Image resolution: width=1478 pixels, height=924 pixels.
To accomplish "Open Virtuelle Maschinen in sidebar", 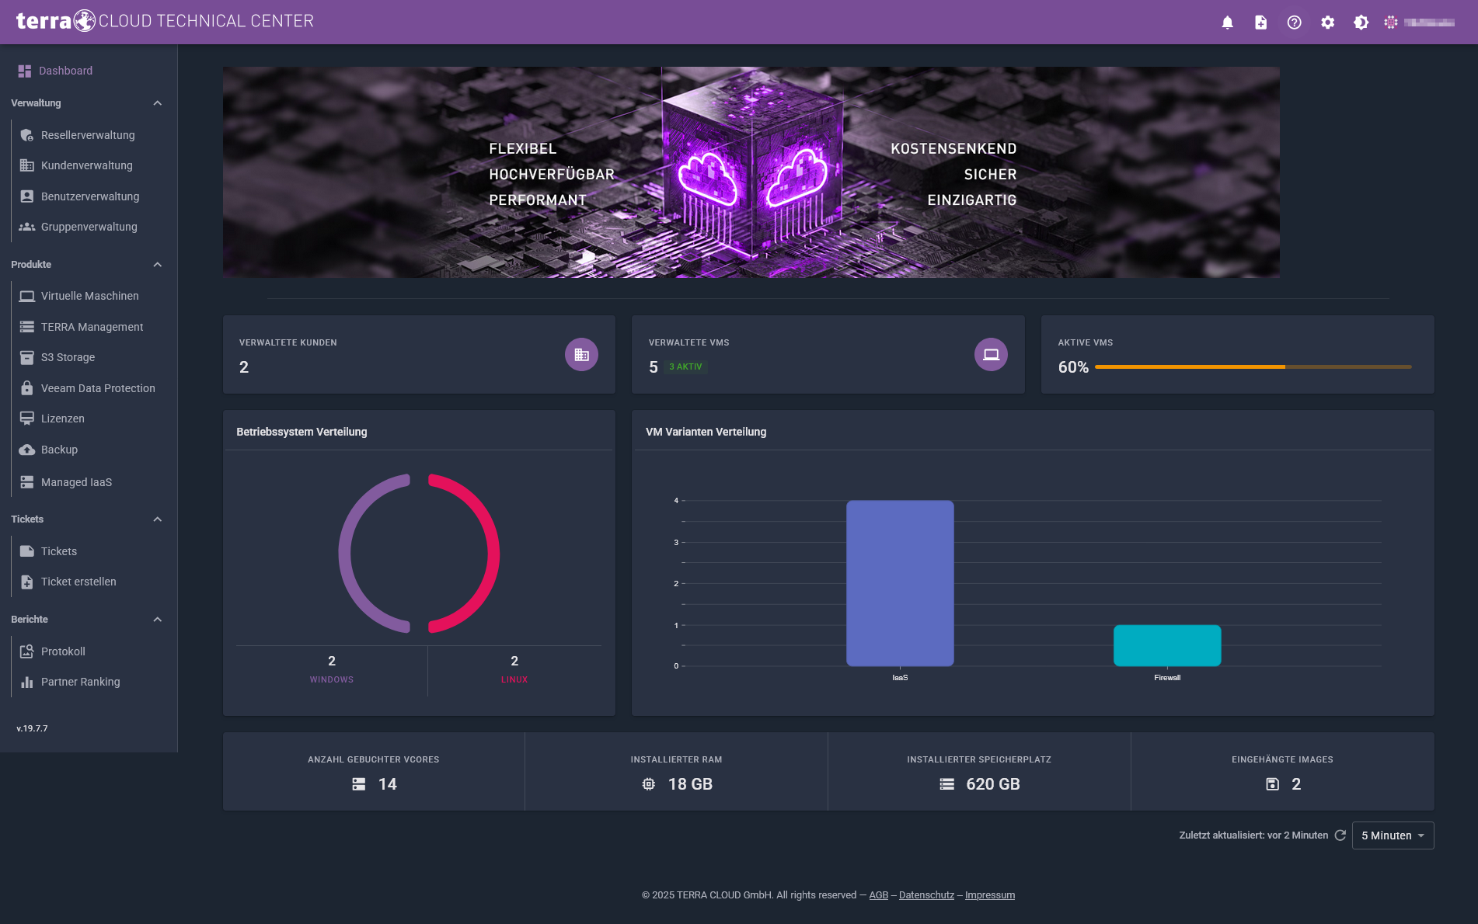I will [89, 296].
